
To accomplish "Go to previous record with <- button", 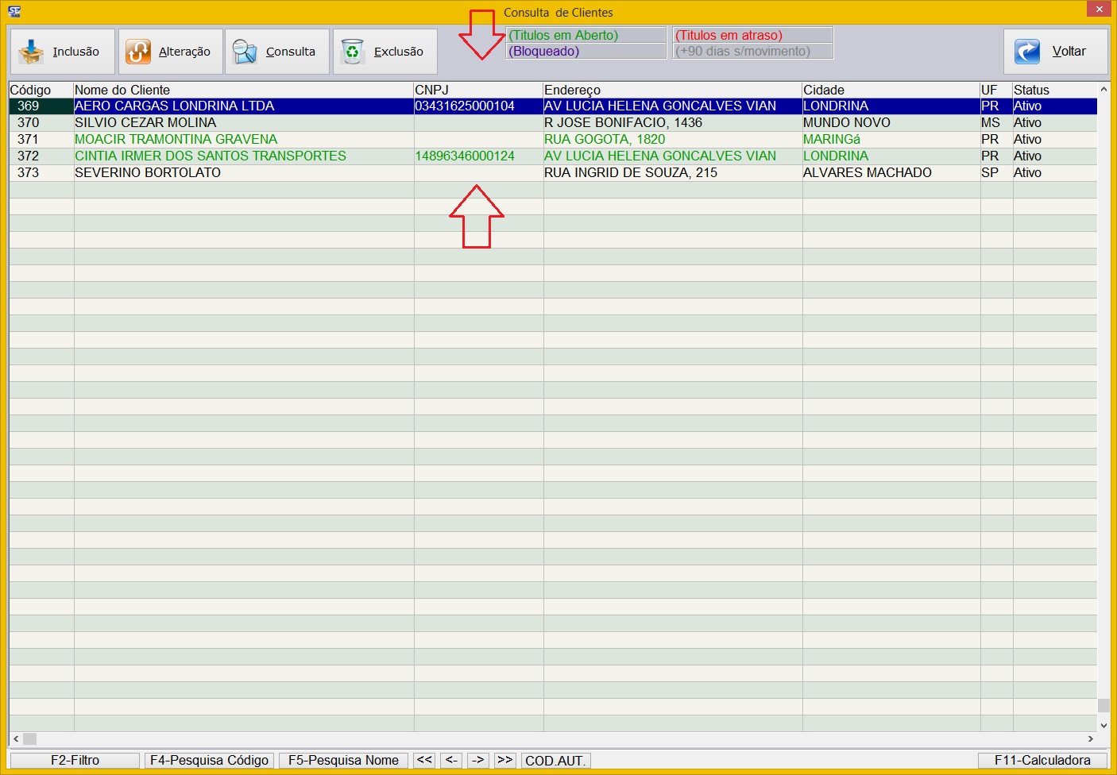I will pyautogui.click(x=451, y=760).
